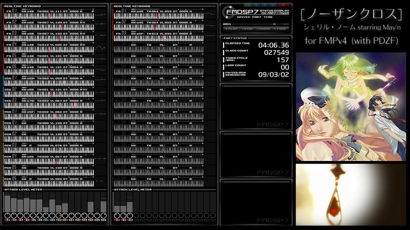410x230 pixels.
Task: Click FM 01 label in right keyboard panel
Action: pos(121,11)
